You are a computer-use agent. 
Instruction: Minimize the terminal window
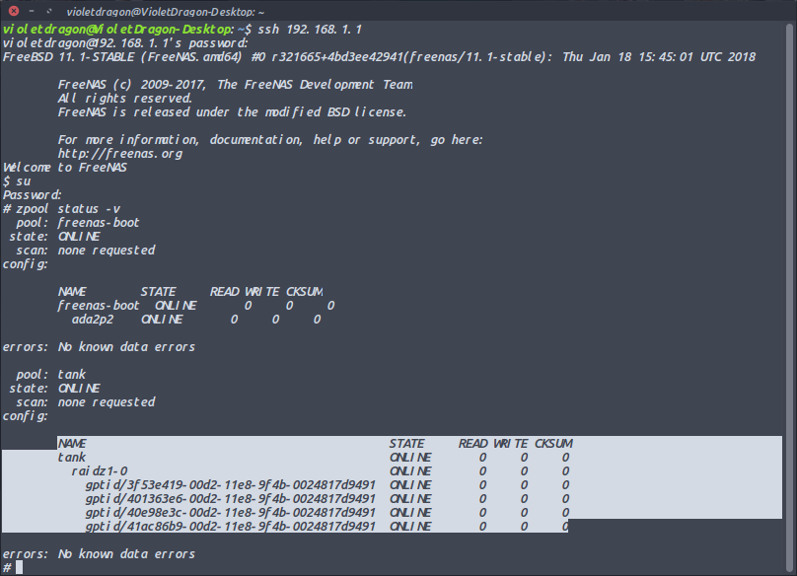point(32,11)
